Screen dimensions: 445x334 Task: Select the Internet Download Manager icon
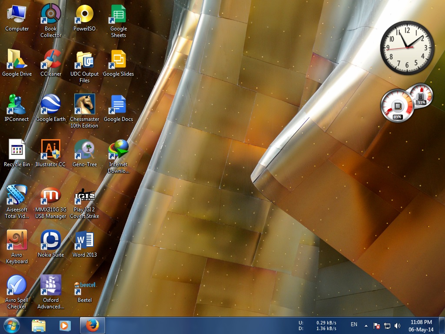point(119,156)
